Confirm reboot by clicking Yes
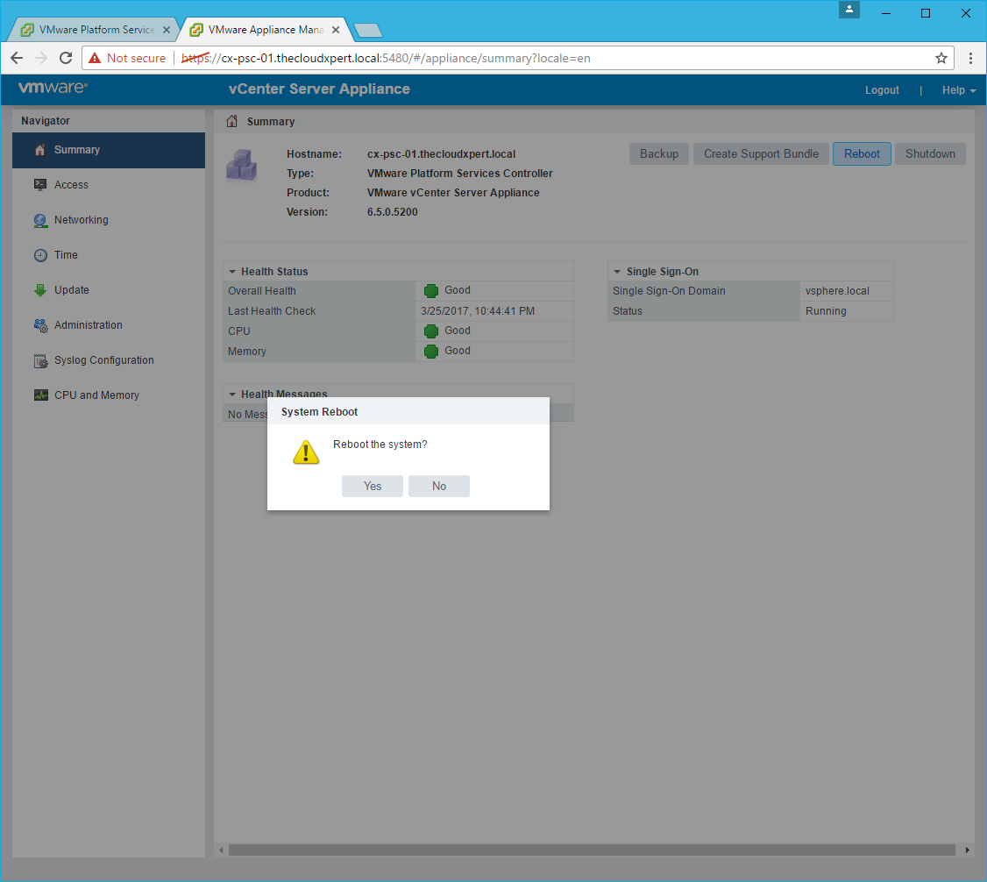Image resolution: width=987 pixels, height=882 pixels. [x=373, y=486]
